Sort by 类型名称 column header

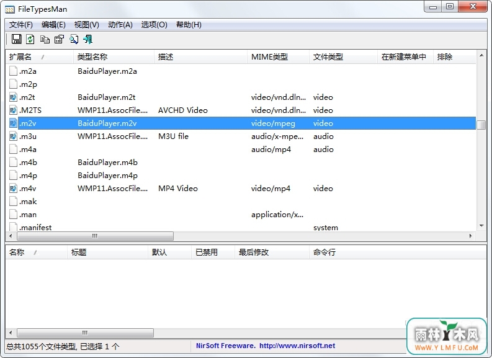pyautogui.click(x=114, y=57)
